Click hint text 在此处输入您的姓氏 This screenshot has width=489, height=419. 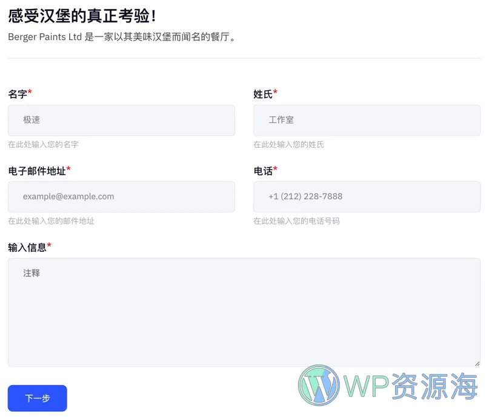click(x=289, y=145)
